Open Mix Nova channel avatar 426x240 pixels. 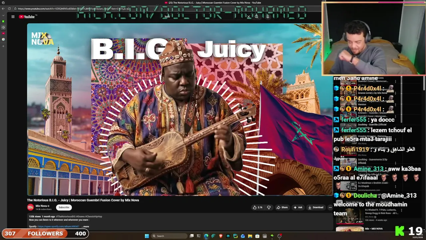coord(30,207)
